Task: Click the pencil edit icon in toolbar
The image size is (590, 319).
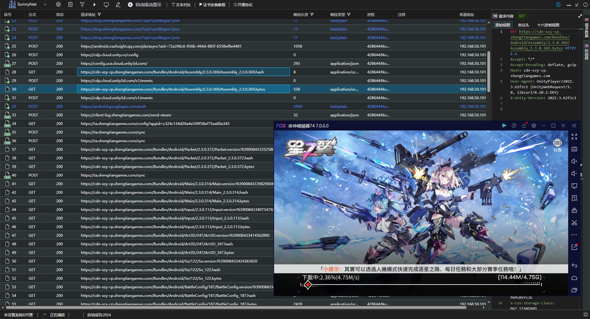Action: 118,5
